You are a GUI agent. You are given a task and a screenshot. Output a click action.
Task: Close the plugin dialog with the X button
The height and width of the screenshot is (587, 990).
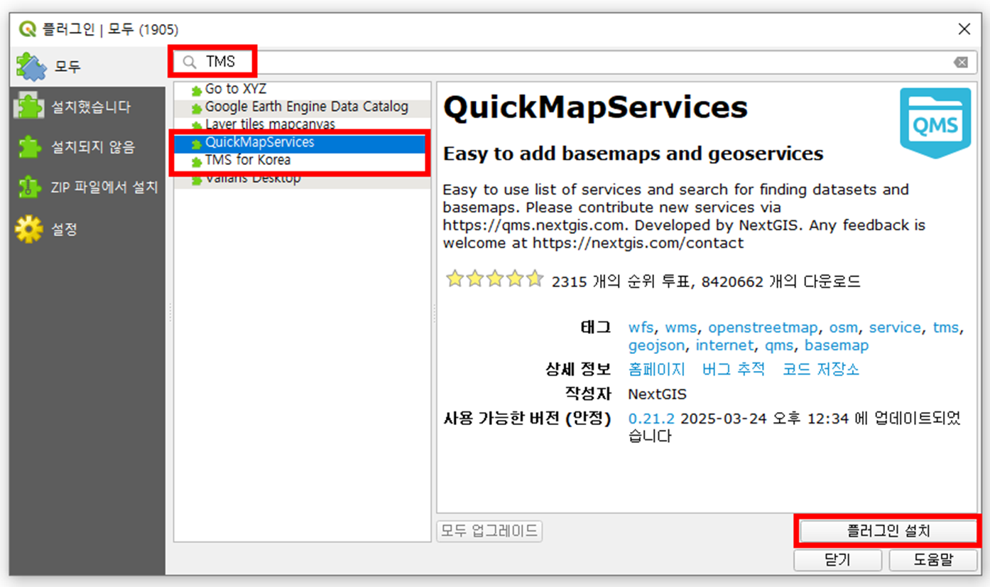click(964, 29)
